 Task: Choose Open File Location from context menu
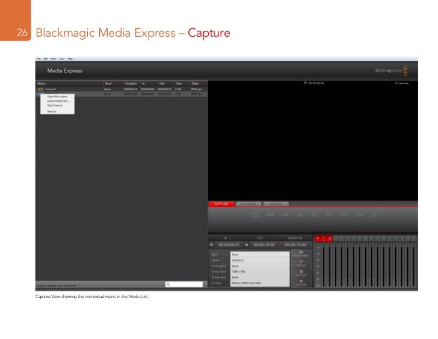(x=57, y=96)
